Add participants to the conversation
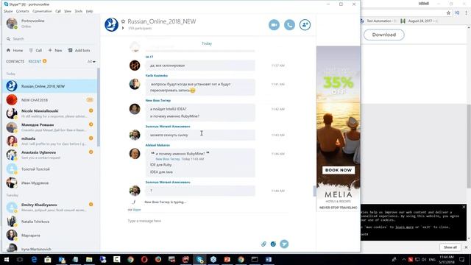 click(305, 25)
